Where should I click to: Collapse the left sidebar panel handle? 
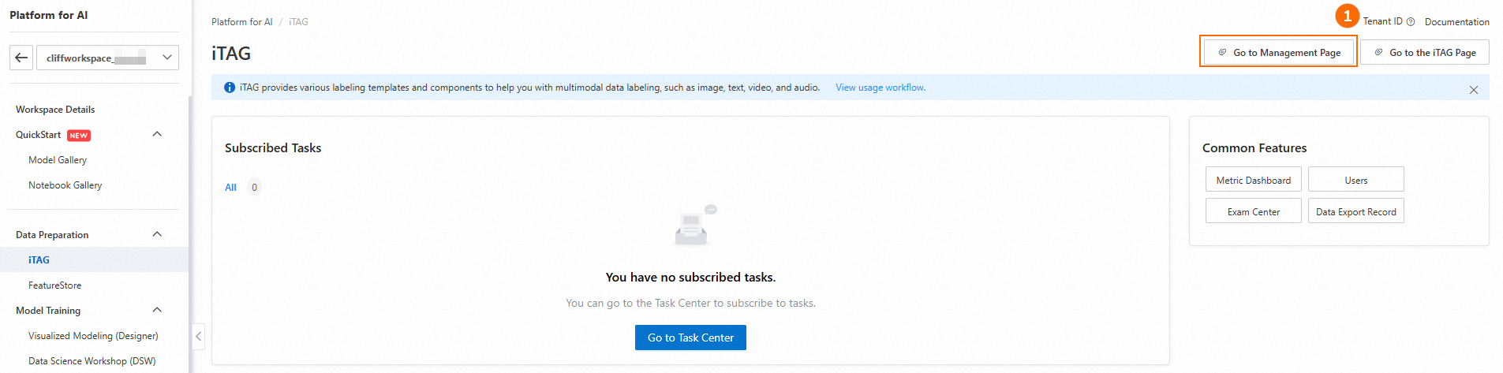pos(199,336)
